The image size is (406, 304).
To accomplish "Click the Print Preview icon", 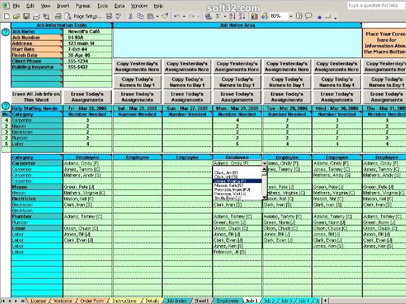I will 68,16.
